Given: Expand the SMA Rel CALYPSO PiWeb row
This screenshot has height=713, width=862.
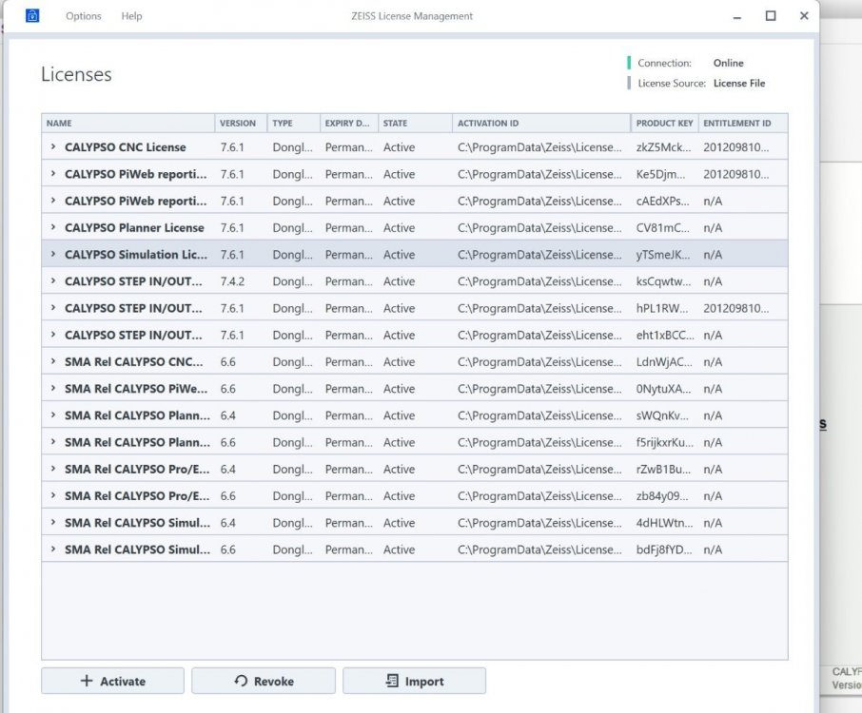Looking at the screenshot, I should coord(53,389).
